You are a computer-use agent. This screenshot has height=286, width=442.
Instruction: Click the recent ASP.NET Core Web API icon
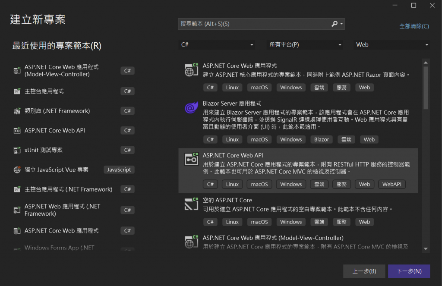17,130
